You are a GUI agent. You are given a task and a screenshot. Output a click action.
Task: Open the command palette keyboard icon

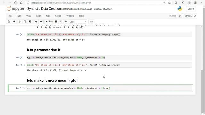pos(91,22)
